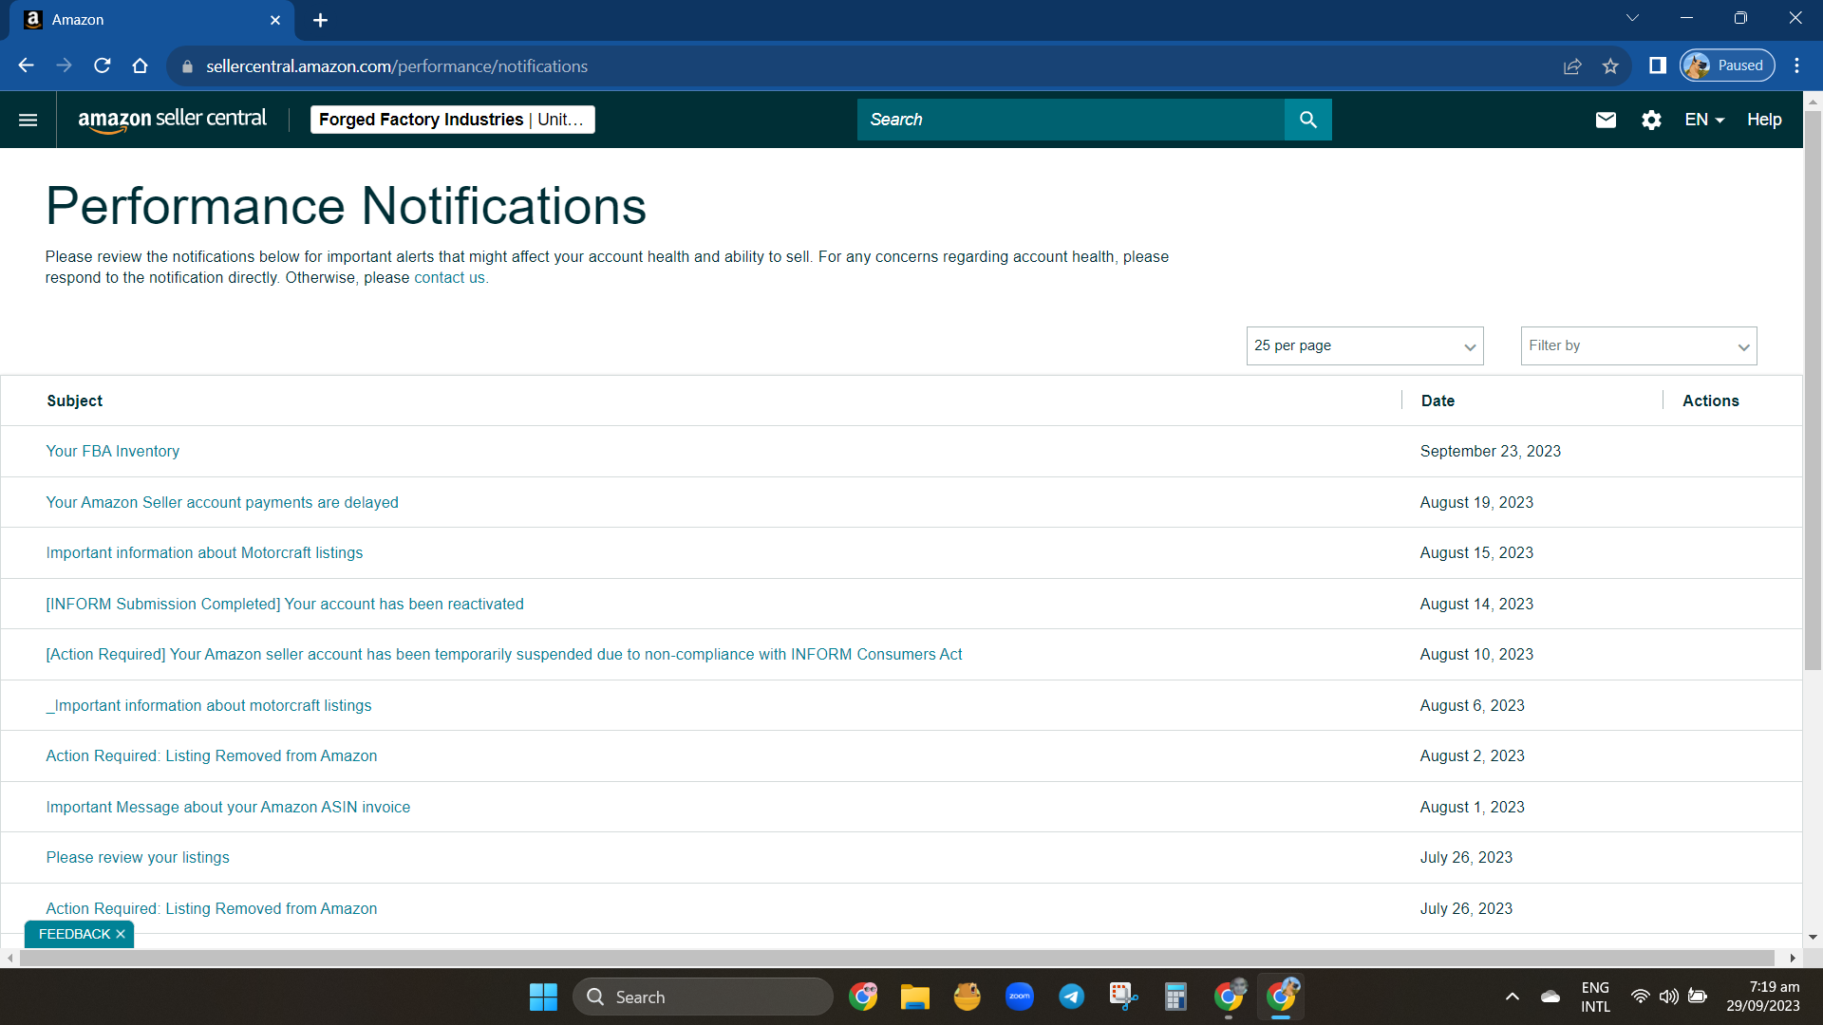Open a new browser tab

(320, 20)
